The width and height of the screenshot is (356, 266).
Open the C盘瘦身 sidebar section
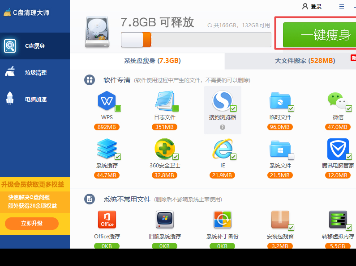[35, 46]
